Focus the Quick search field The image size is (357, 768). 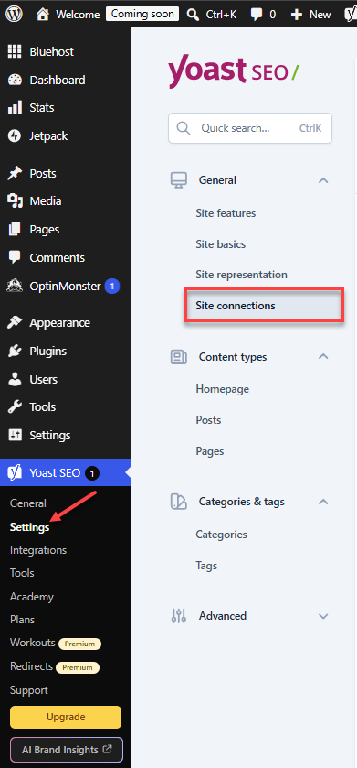[x=250, y=128]
